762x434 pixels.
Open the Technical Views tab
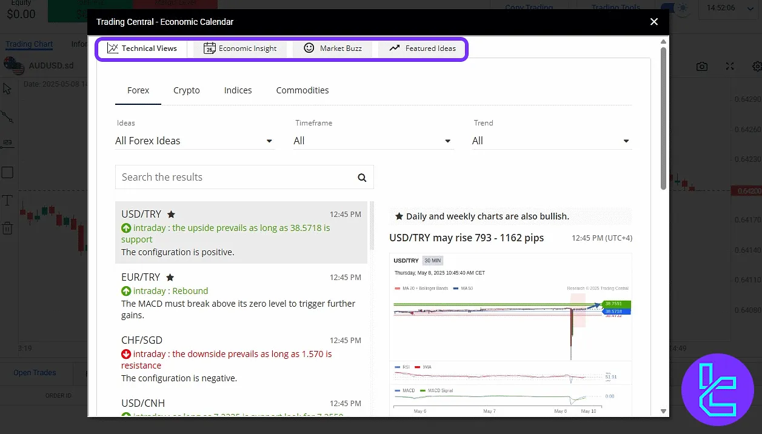(142, 48)
